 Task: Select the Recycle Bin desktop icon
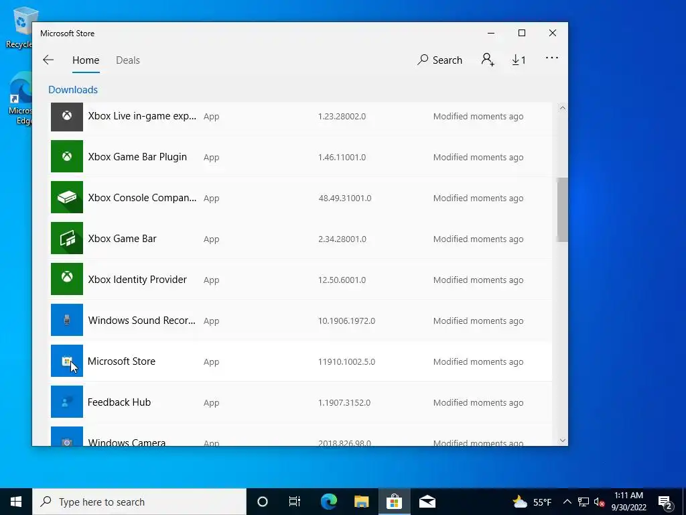(x=18, y=27)
